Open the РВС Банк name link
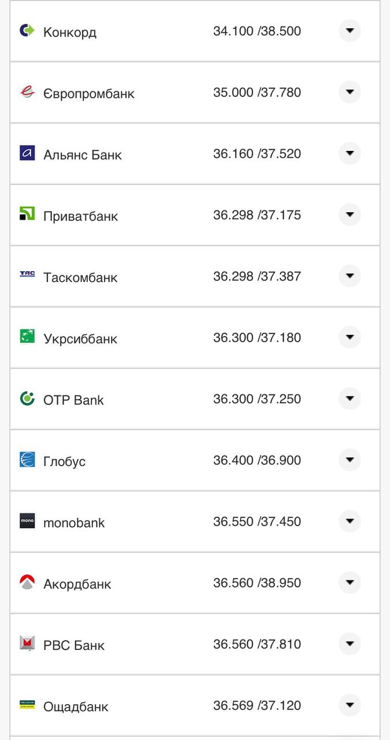Viewport: 390px width, 740px height. pos(74,645)
